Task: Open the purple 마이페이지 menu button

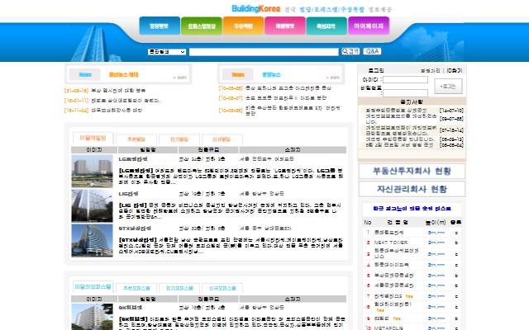Action: pyautogui.click(x=369, y=26)
